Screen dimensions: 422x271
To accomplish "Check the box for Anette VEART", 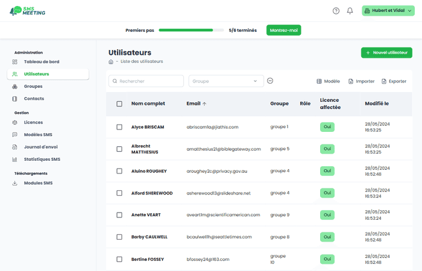I will [119, 215].
